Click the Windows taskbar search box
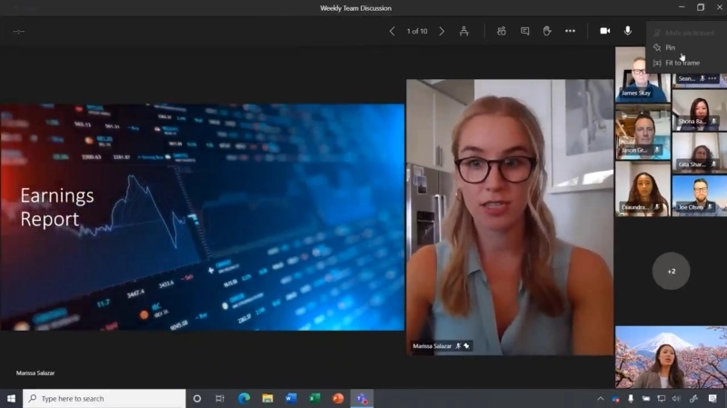 105,398
